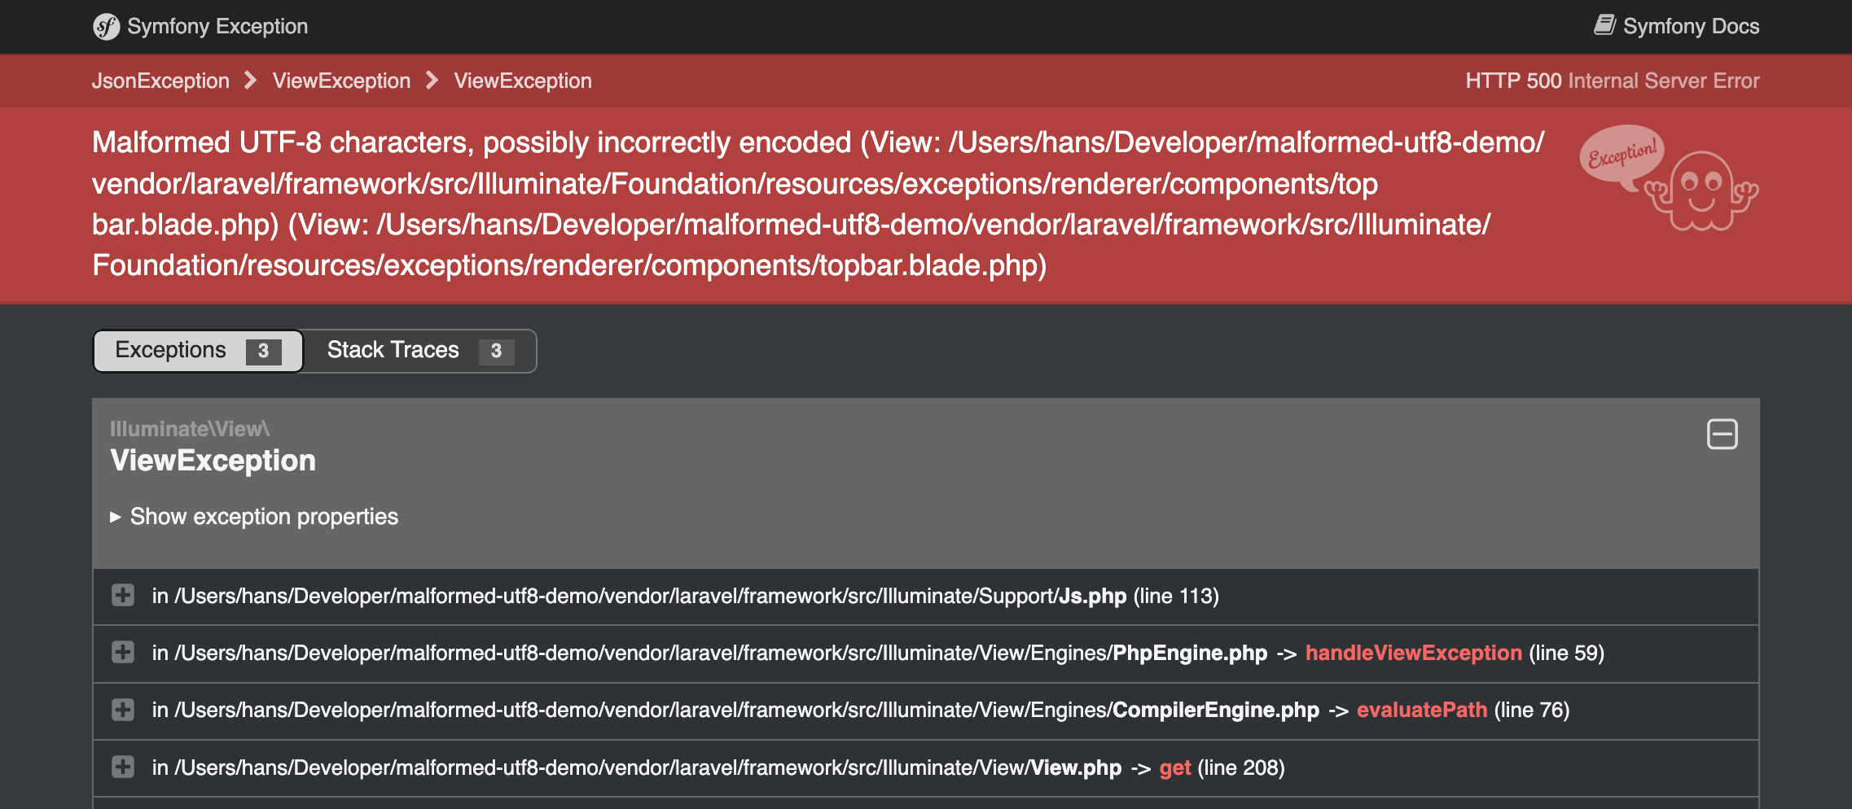Navigate to JsonException in the breadcrumb
Viewport: 1852px width, 809px height.
pyautogui.click(x=161, y=81)
